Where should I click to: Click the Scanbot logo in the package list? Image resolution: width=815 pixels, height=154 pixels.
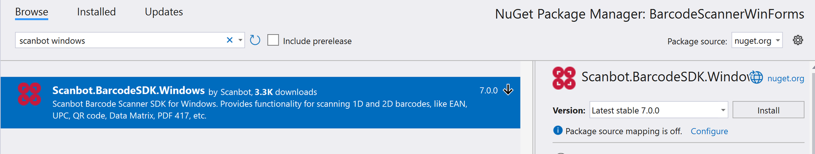(29, 94)
